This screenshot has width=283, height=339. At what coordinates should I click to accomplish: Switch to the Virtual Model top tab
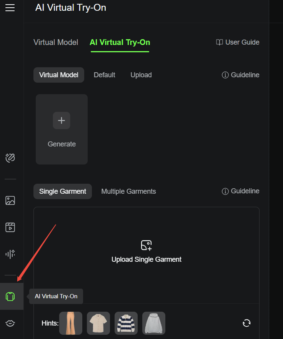click(56, 42)
